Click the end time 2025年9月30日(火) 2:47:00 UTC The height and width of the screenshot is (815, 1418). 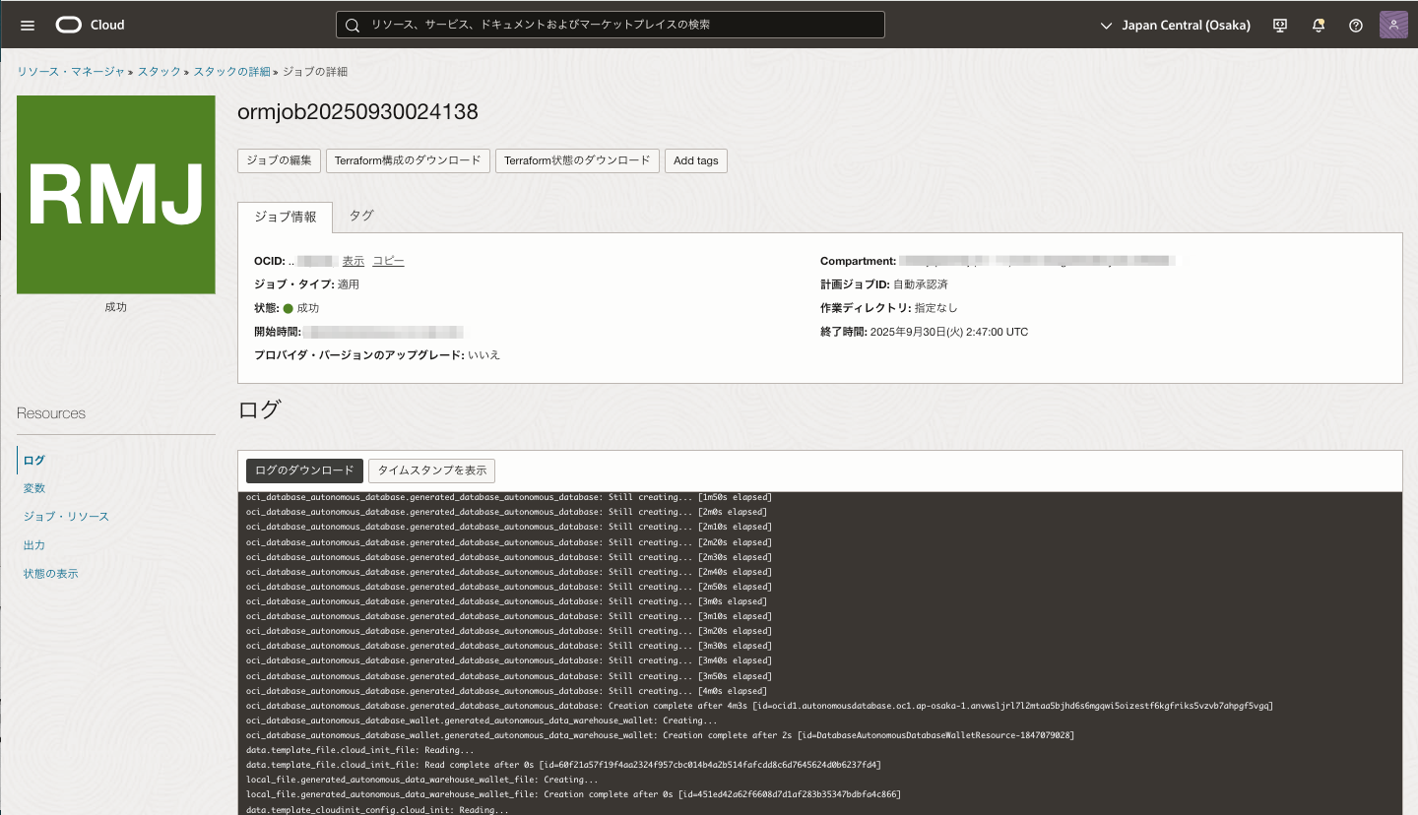coord(949,332)
